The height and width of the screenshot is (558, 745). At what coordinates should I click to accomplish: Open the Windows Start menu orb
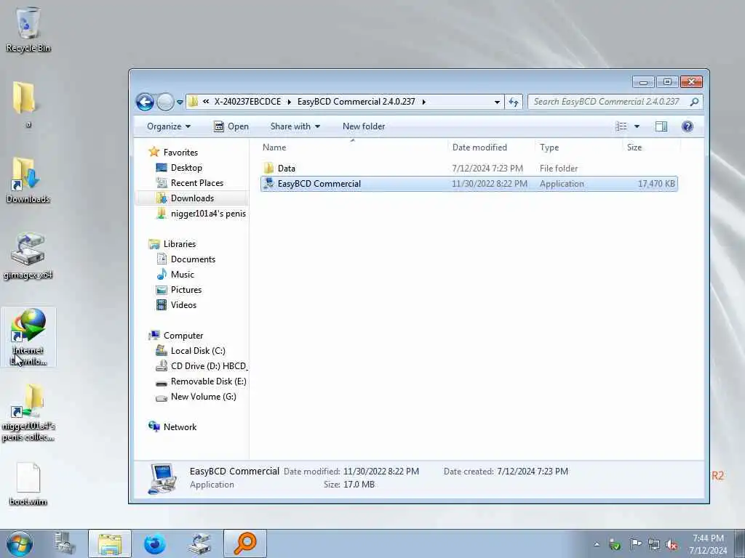20,543
